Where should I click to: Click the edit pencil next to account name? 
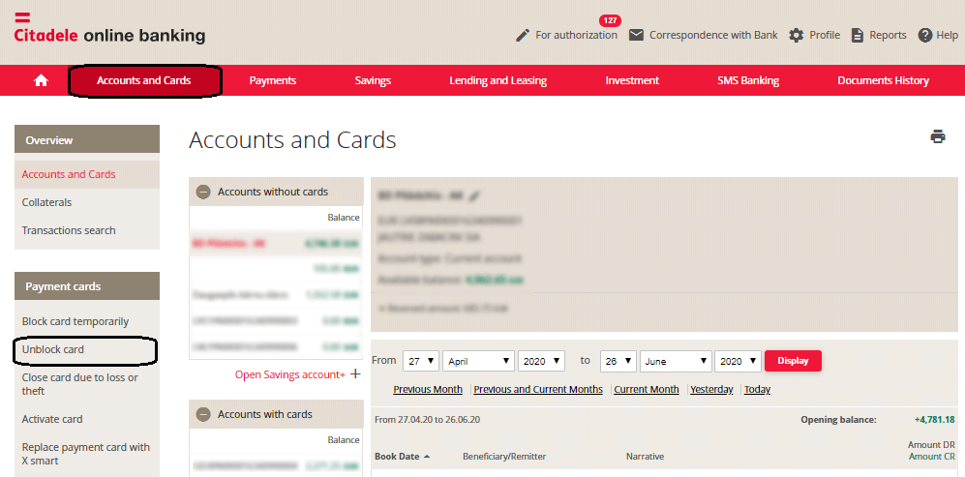point(473,195)
